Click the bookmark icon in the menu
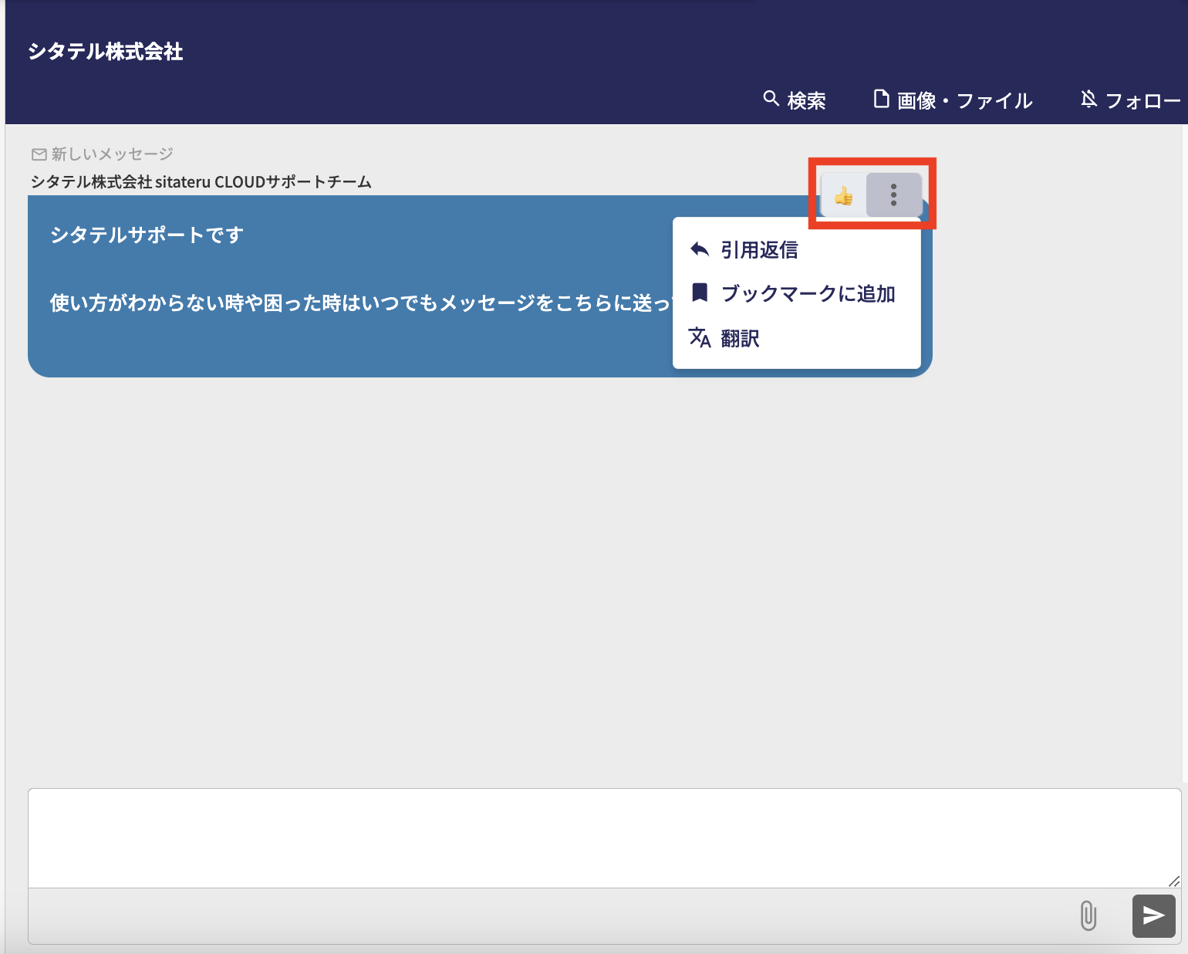 tap(700, 293)
